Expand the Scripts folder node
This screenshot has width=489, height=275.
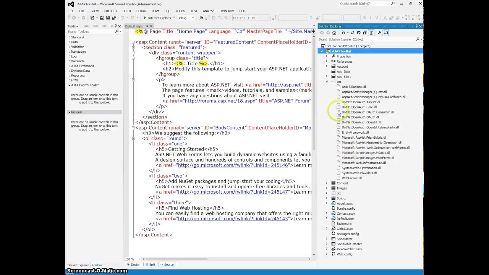coord(327,198)
